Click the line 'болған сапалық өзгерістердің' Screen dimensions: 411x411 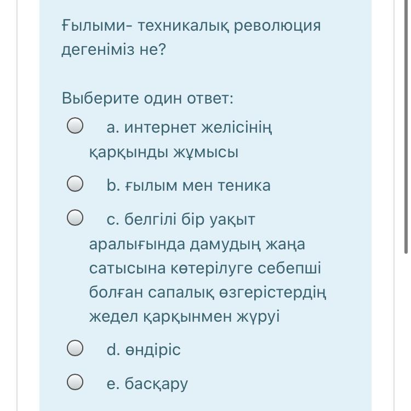point(208,292)
